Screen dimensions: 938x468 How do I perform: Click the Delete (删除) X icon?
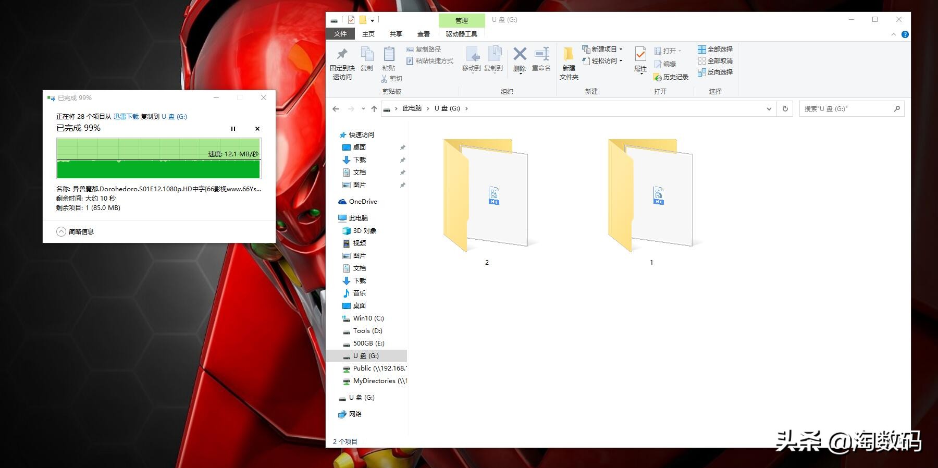[x=520, y=54]
